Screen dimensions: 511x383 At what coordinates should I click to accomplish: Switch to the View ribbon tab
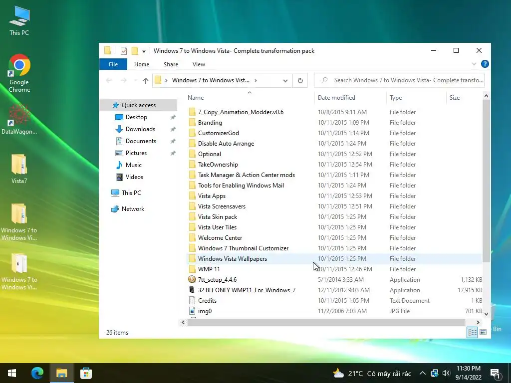pyautogui.click(x=199, y=64)
